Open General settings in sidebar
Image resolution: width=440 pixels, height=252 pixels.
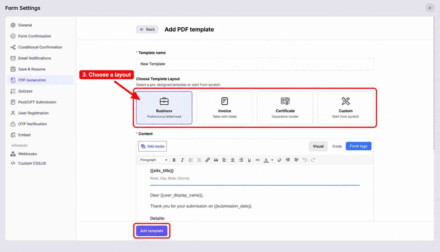click(x=40, y=25)
